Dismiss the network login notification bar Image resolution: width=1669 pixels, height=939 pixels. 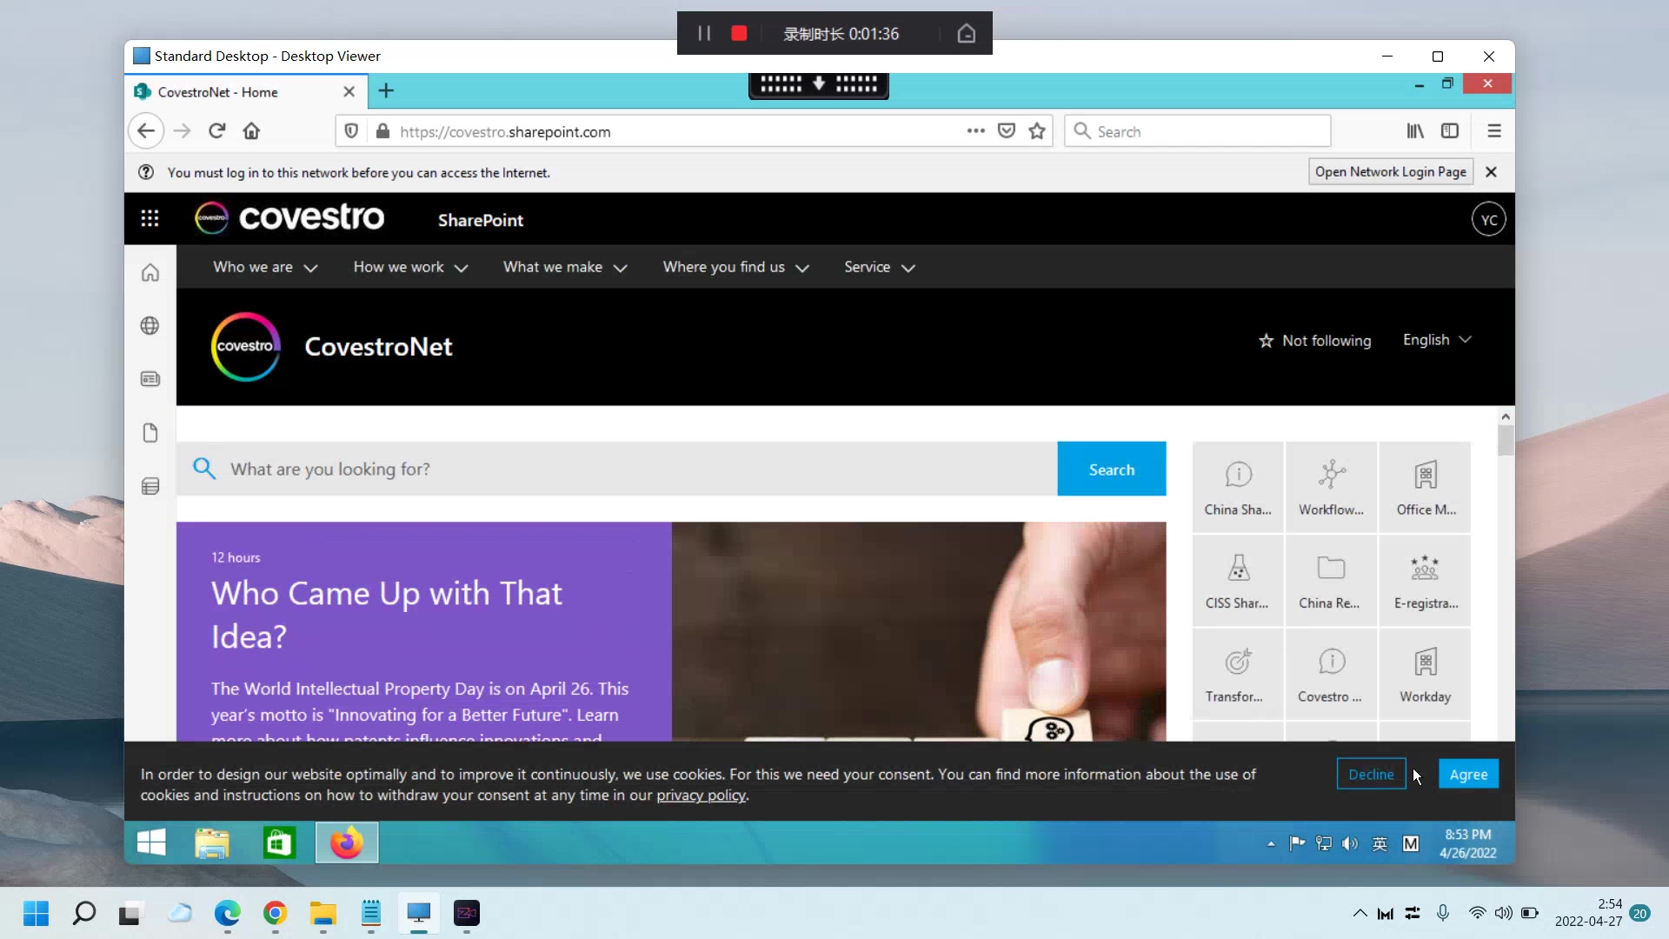[1491, 172]
